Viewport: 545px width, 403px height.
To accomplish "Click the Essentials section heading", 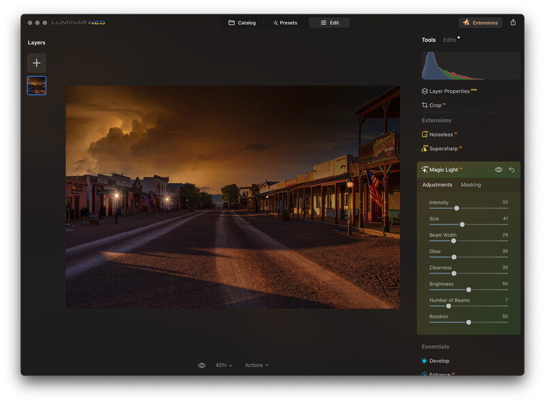I will coord(435,346).
